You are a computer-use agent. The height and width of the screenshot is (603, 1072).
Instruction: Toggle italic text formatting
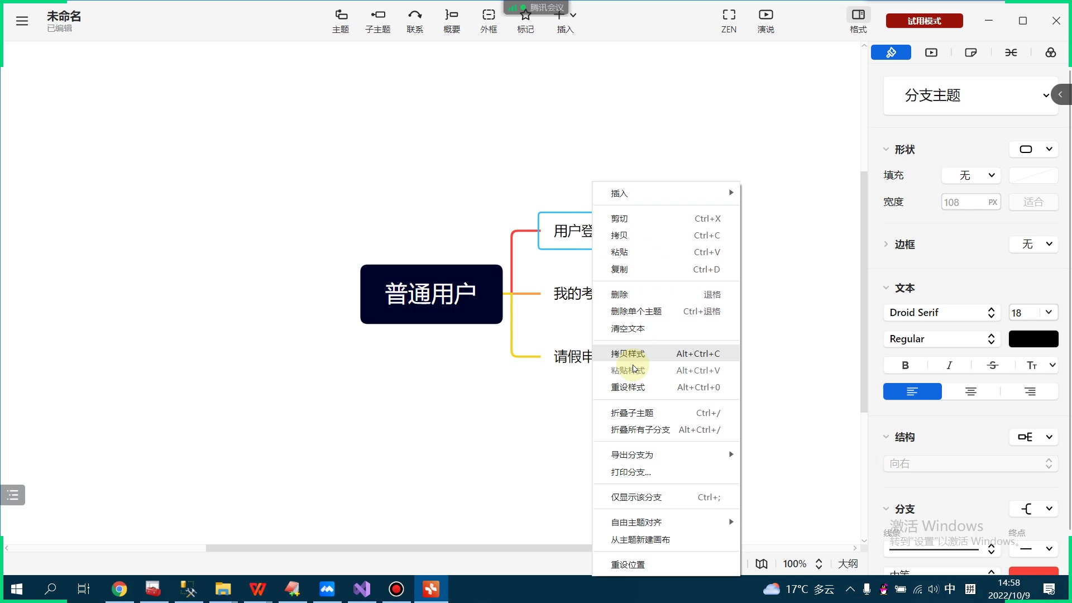pyautogui.click(x=949, y=365)
